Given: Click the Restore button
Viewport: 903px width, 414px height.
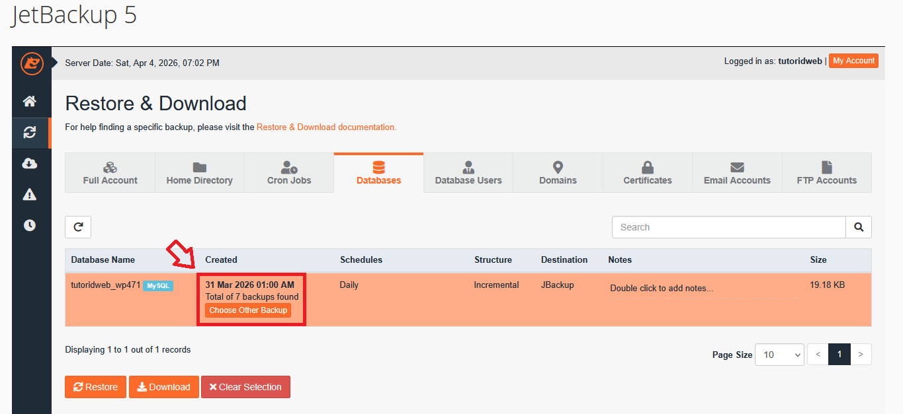Looking at the screenshot, I should coord(95,387).
